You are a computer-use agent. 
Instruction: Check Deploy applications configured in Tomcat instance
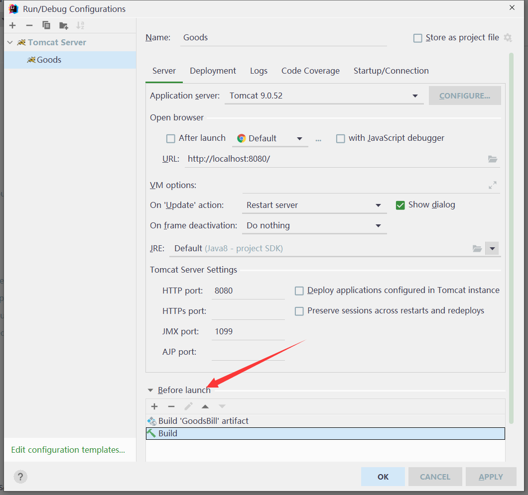pyautogui.click(x=299, y=291)
